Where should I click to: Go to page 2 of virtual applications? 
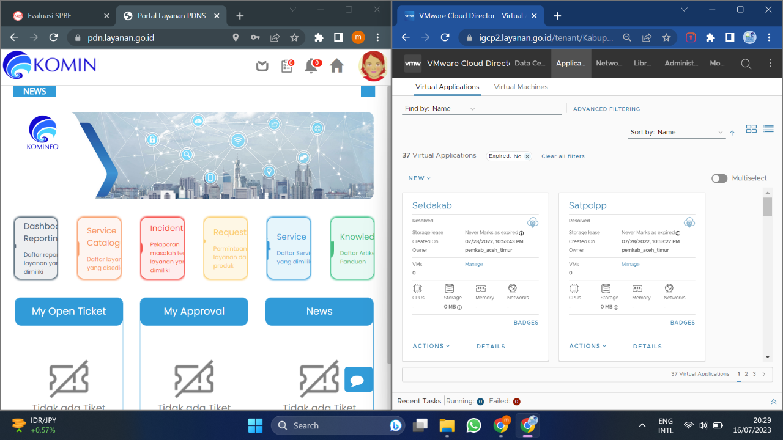click(746, 374)
